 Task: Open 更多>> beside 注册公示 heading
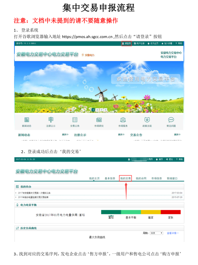121,134
